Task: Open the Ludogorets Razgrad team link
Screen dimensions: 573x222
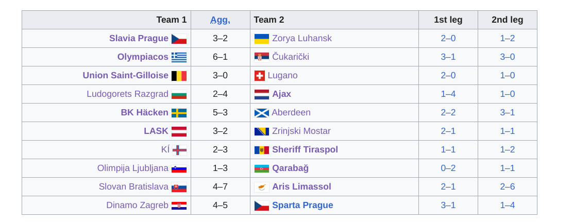Action: [x=128, y=94]
